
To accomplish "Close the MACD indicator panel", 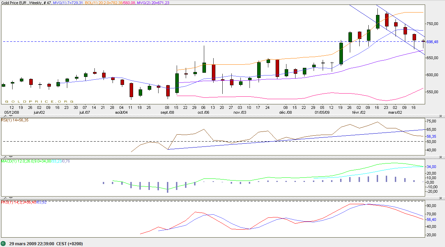I will point(440,157).
